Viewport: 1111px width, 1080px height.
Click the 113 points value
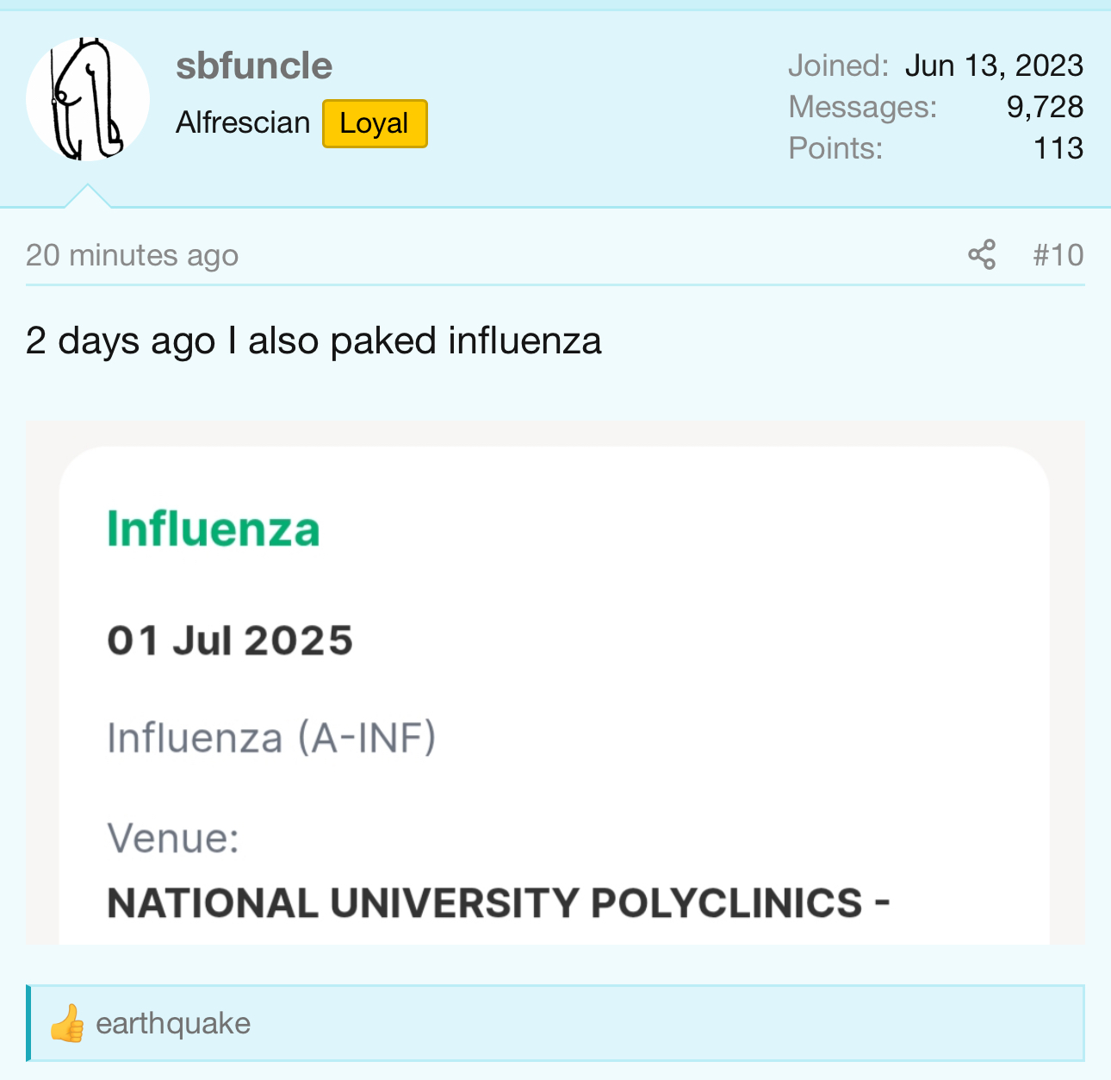(x=1058, y=148)
